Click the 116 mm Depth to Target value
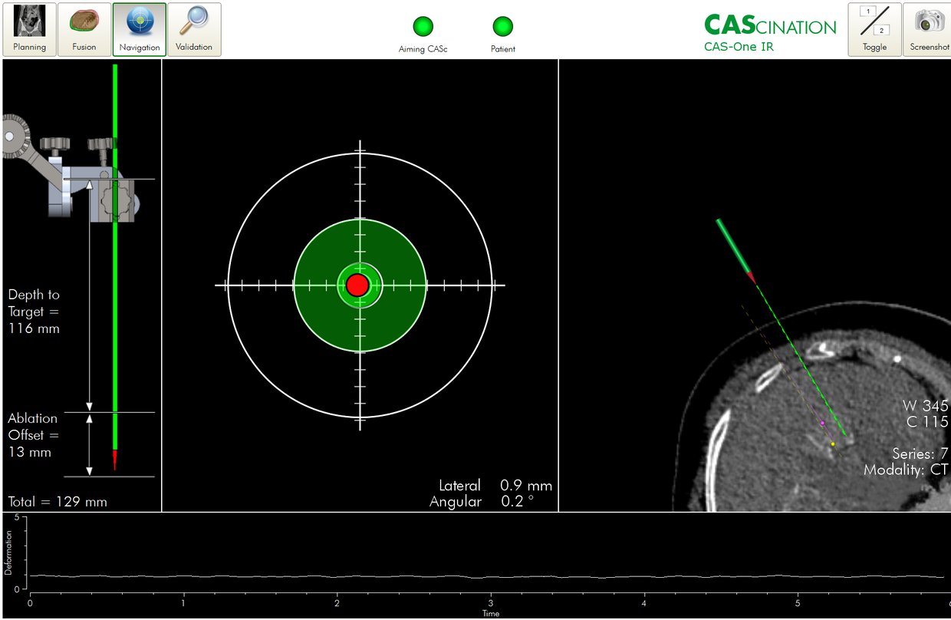This screenshot has width=951, height=620. tap(34, 328)
